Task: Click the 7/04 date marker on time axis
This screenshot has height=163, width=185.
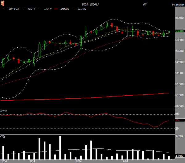Action: pyautogui.click(x=125, y=161)
